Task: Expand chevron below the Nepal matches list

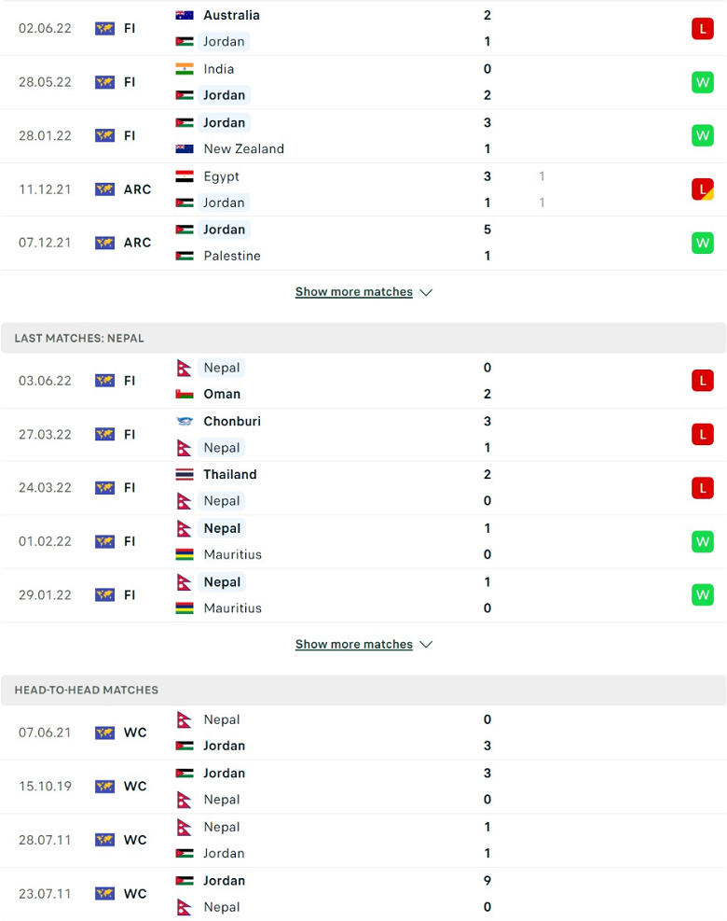Action: [x=427, y=645]
